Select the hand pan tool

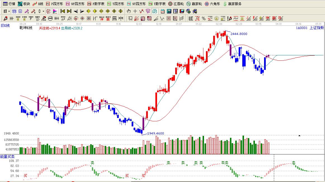[129, 11]
